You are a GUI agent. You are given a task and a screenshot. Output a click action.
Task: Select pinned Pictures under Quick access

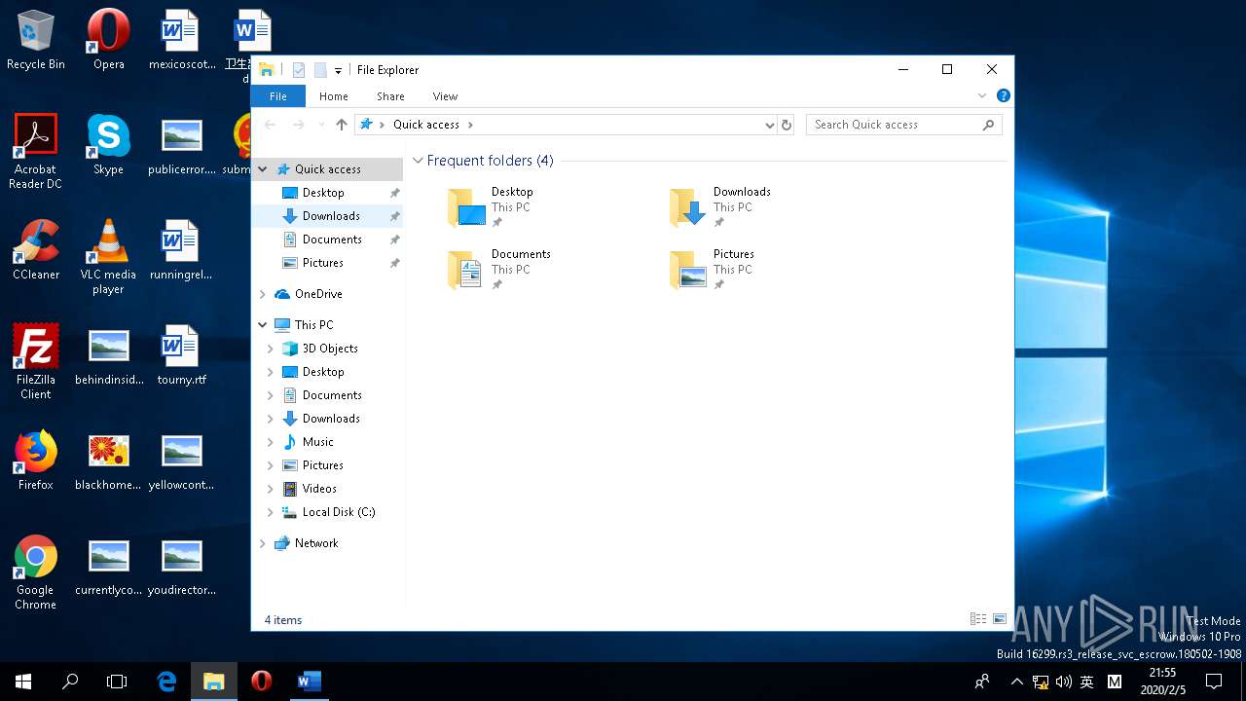(x=323, y=263)
